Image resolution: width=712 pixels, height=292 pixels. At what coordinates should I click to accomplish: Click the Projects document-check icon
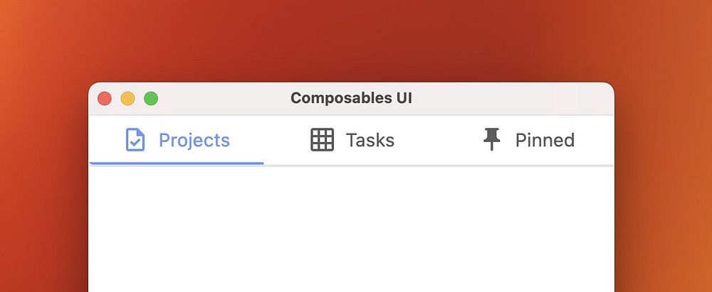pyautogui.click(x=135, y=140)
